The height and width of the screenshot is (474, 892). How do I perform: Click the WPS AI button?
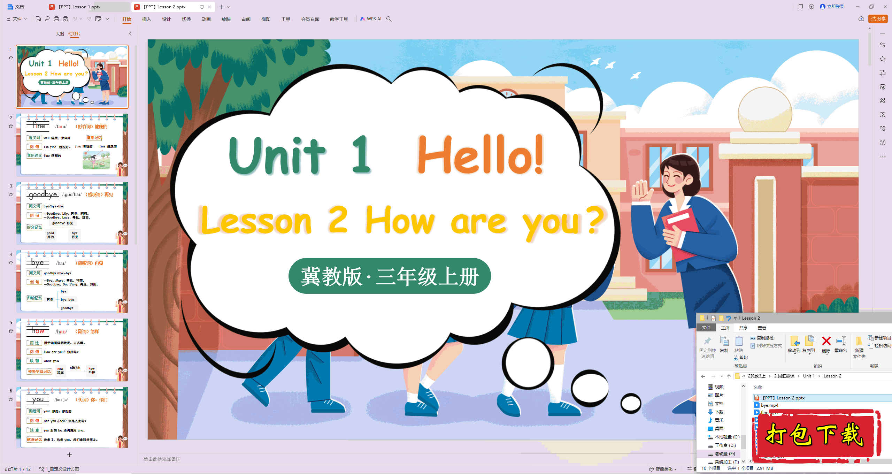(371, 19)
